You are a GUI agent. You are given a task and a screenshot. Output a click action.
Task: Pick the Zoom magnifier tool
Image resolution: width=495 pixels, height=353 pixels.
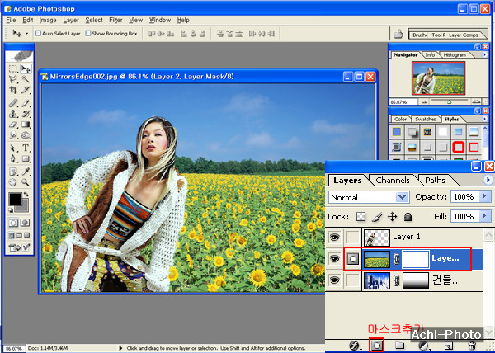click(x=26, y=182)
